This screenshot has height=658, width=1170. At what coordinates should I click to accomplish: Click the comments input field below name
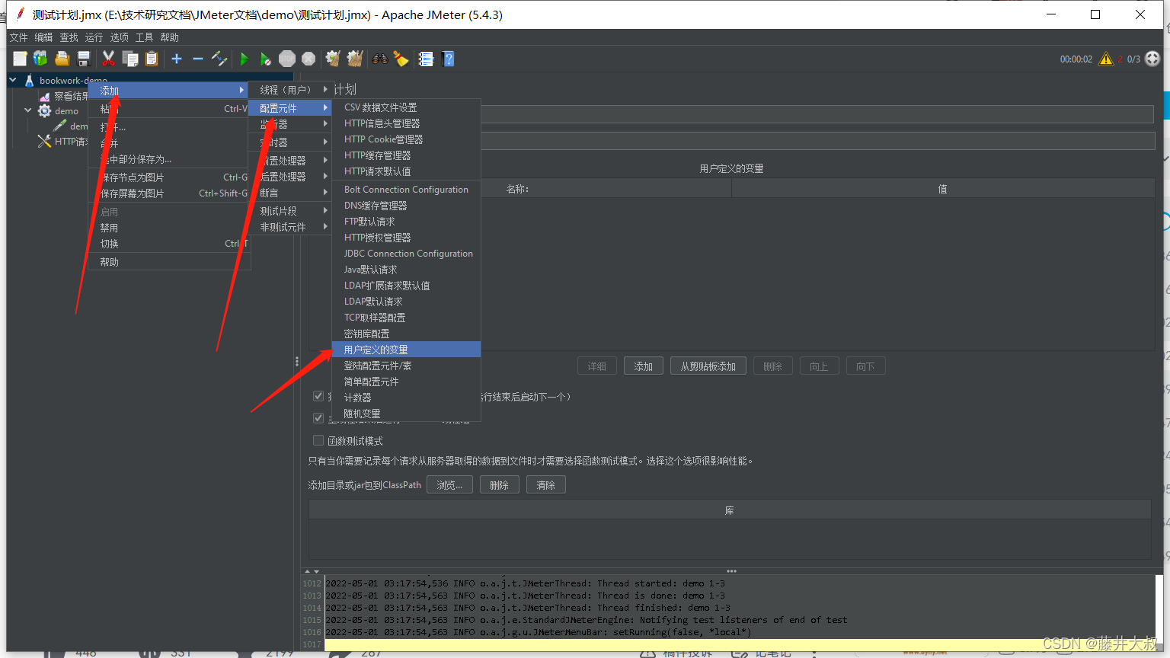tap(819, 141)
